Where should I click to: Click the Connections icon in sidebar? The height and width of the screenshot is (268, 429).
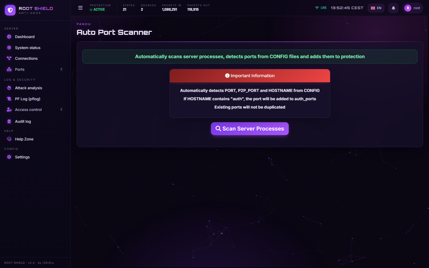point(9,58)
